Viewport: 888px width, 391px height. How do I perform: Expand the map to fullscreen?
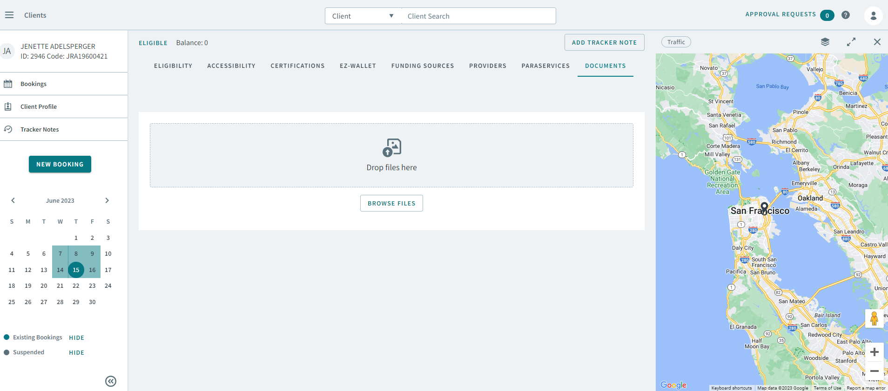pos(851,42)
